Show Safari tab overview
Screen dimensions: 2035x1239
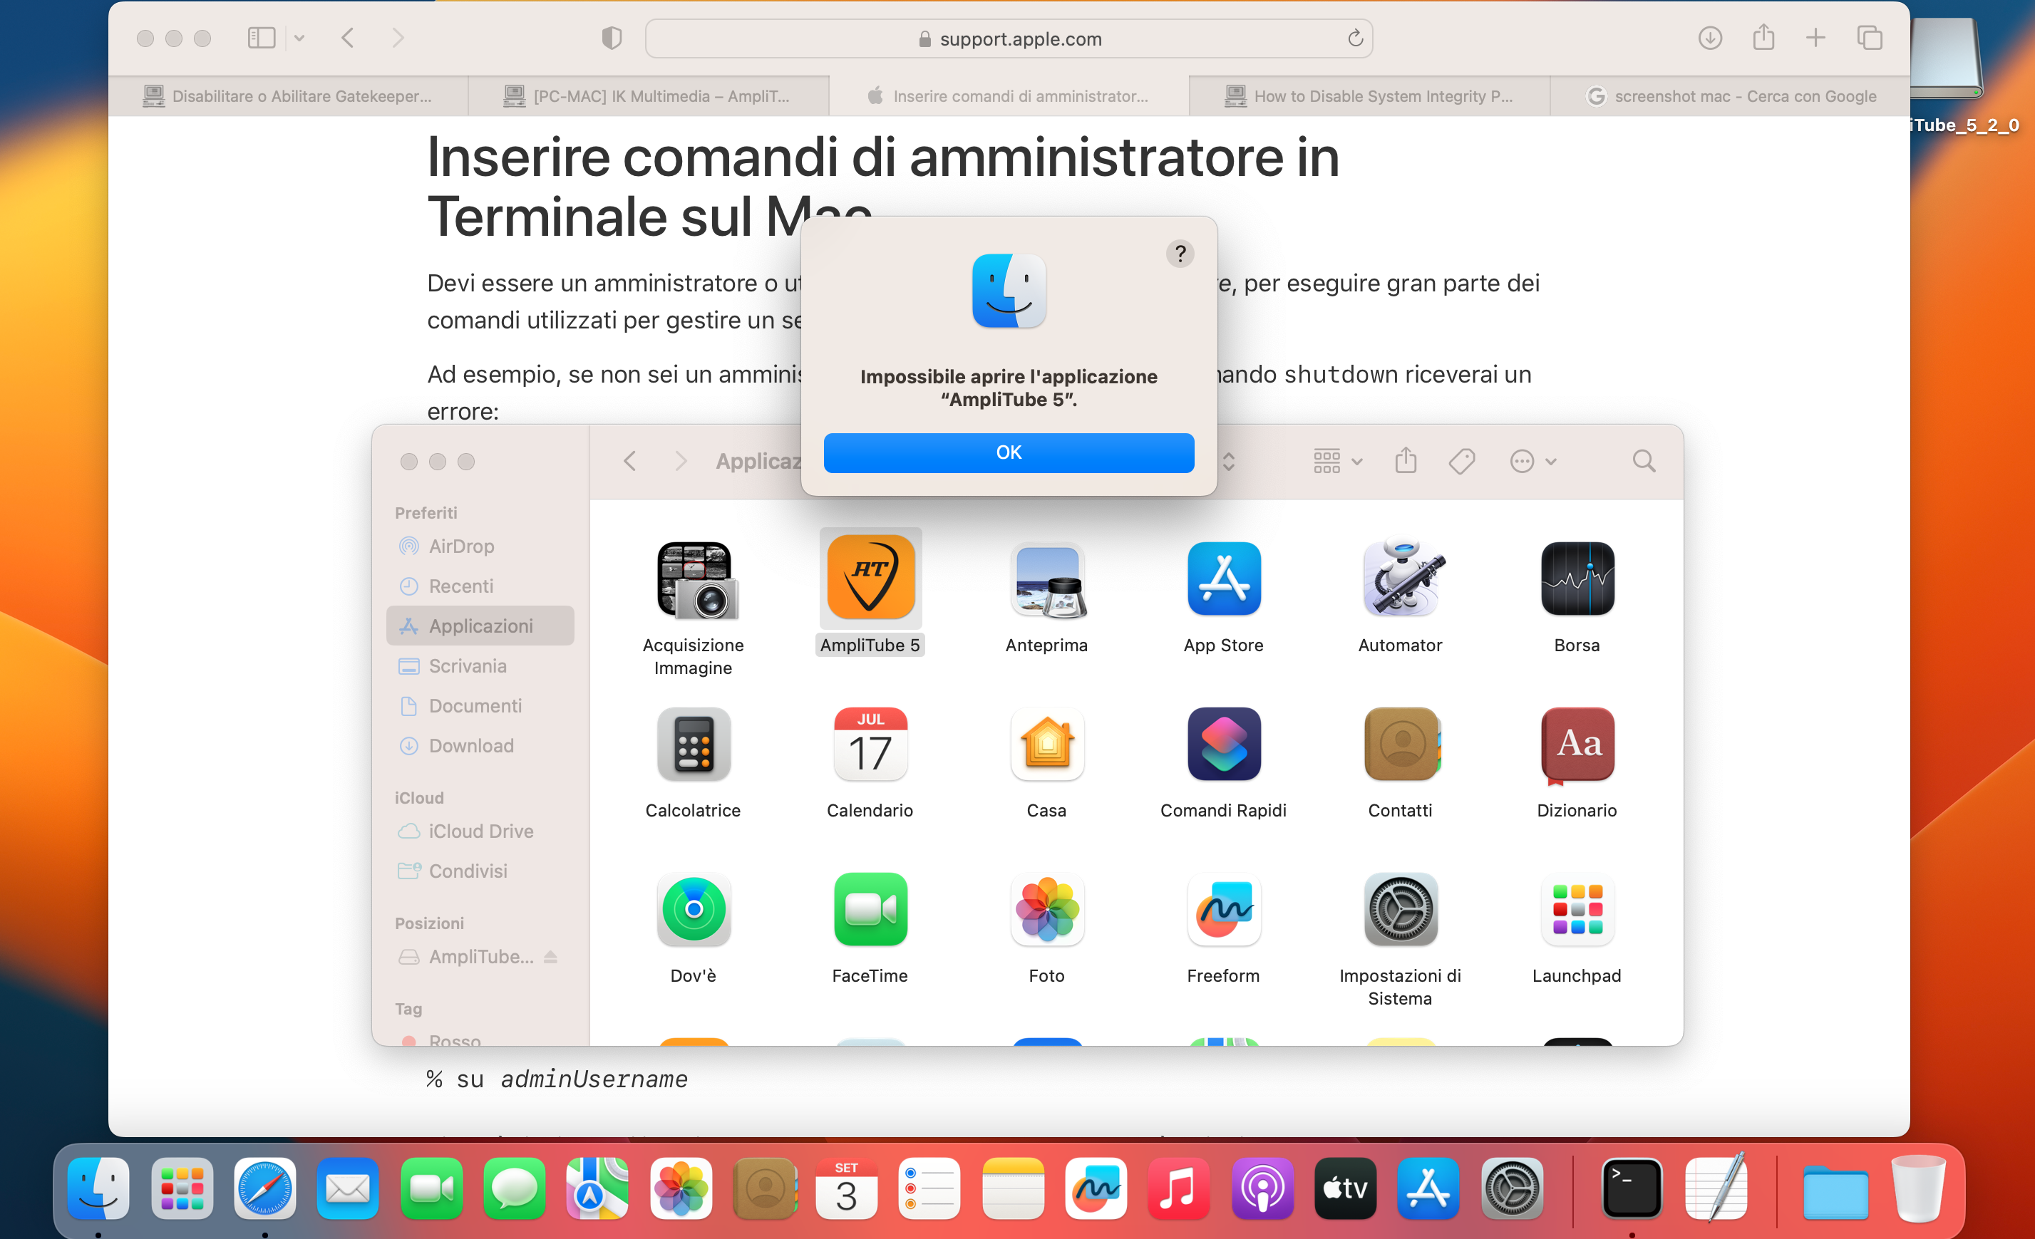pos(1869,38)
